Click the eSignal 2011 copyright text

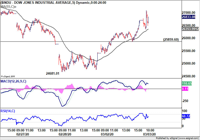point(8,76)
